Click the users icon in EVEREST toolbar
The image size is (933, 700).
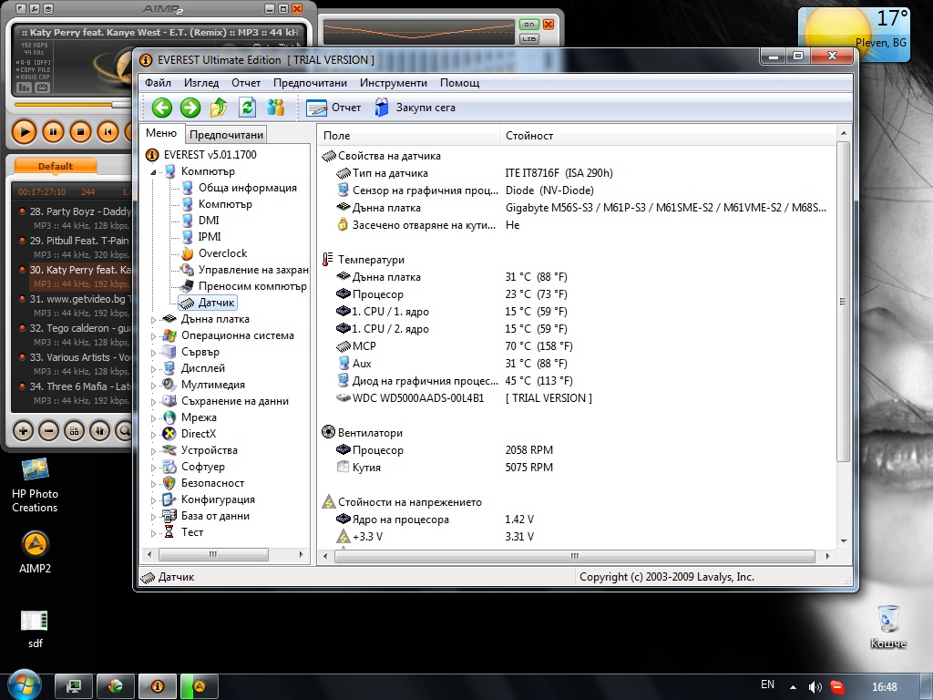(x=275, y=108)
